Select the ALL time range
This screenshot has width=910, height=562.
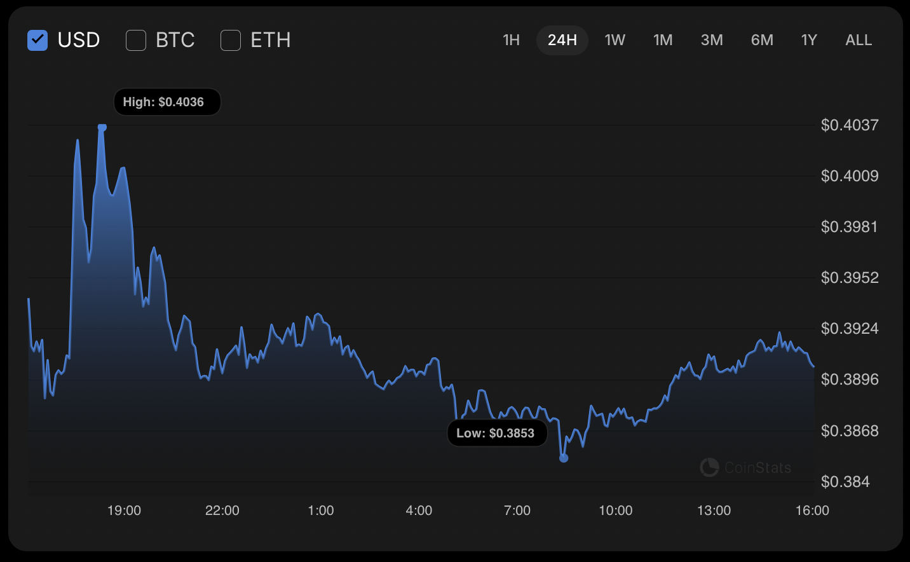[x=859, y=40]
